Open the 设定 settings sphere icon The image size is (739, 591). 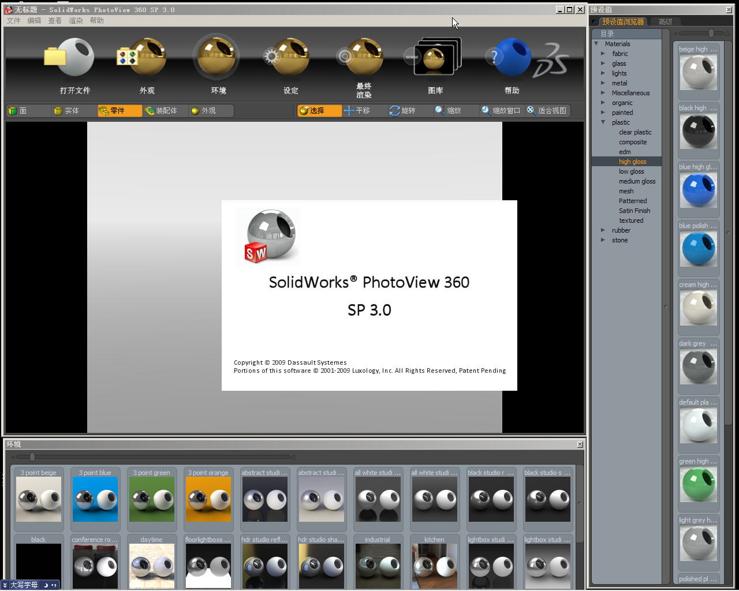[286, 58]
